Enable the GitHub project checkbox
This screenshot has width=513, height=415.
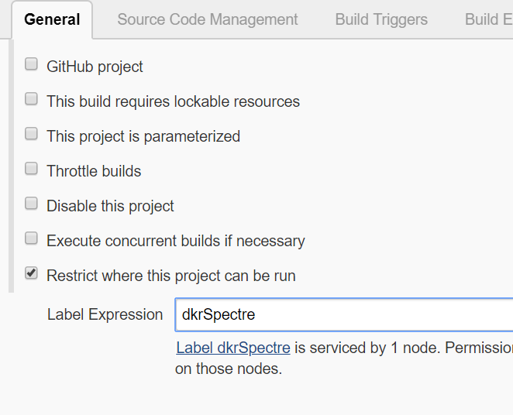pos(32,64)
